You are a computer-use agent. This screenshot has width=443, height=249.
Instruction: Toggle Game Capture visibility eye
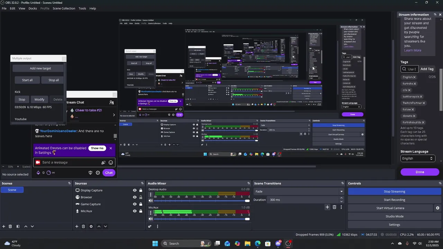135,204
